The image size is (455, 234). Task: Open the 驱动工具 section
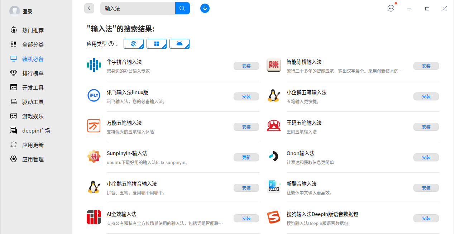tap(14, 101)
